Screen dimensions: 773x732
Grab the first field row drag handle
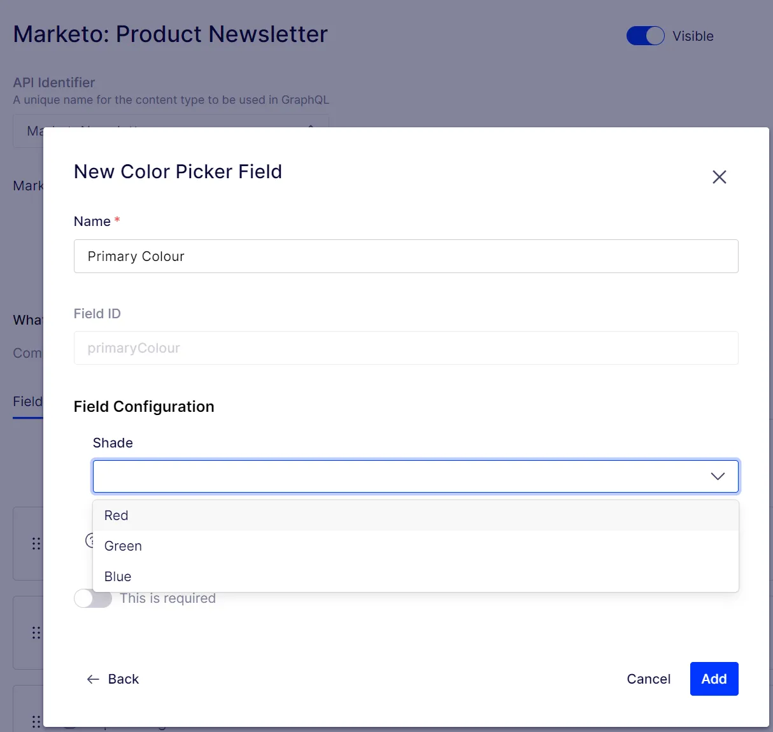36,544
